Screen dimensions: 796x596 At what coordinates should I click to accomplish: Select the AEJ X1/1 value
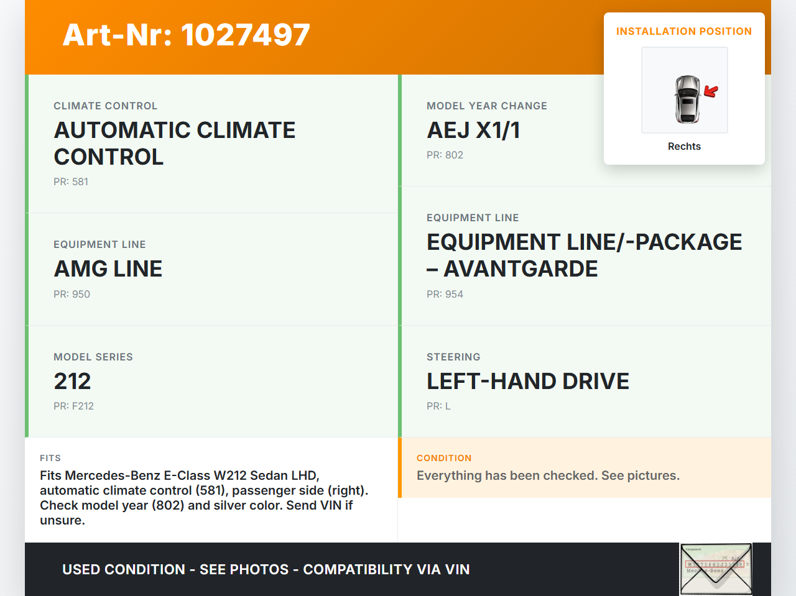pos(473,130)
